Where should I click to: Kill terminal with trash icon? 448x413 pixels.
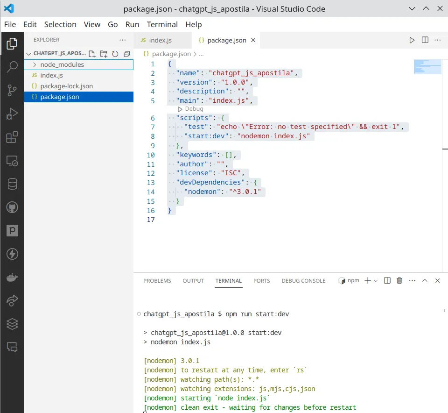tap(399, 281)
